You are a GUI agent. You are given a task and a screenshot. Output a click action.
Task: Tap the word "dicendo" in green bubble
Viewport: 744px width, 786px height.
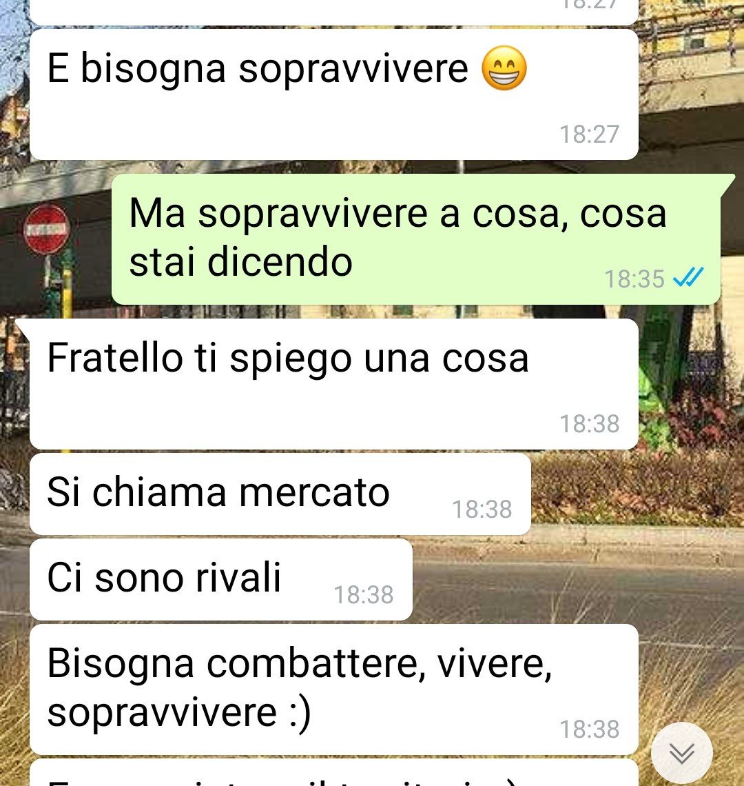click(280, 262)
